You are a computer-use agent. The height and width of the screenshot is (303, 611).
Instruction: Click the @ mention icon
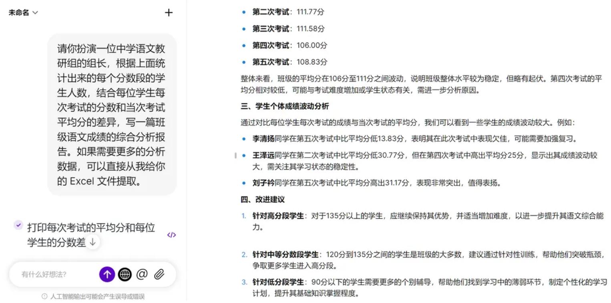[142, 275]
